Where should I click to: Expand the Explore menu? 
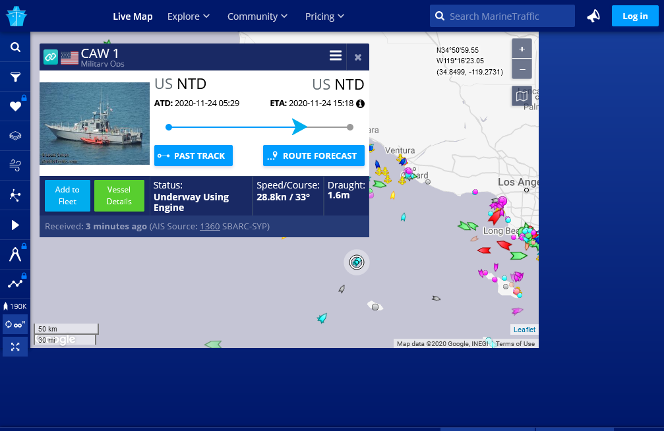click(189, 16)
